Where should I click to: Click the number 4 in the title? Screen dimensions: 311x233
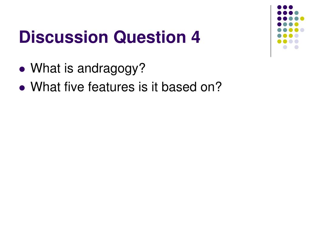(x=196, y=37)
